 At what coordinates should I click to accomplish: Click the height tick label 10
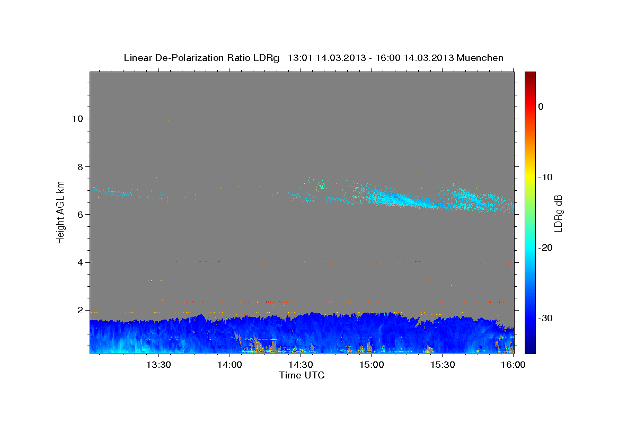tap(78, 119)
